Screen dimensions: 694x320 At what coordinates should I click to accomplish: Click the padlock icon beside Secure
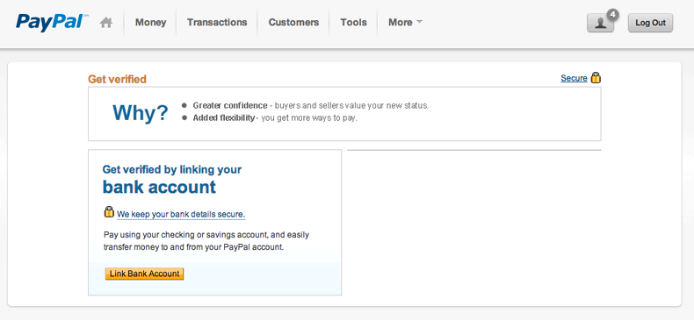(596, 77)
